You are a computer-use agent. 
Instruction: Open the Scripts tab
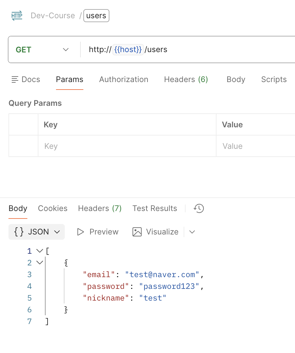(x=274, y=79)
